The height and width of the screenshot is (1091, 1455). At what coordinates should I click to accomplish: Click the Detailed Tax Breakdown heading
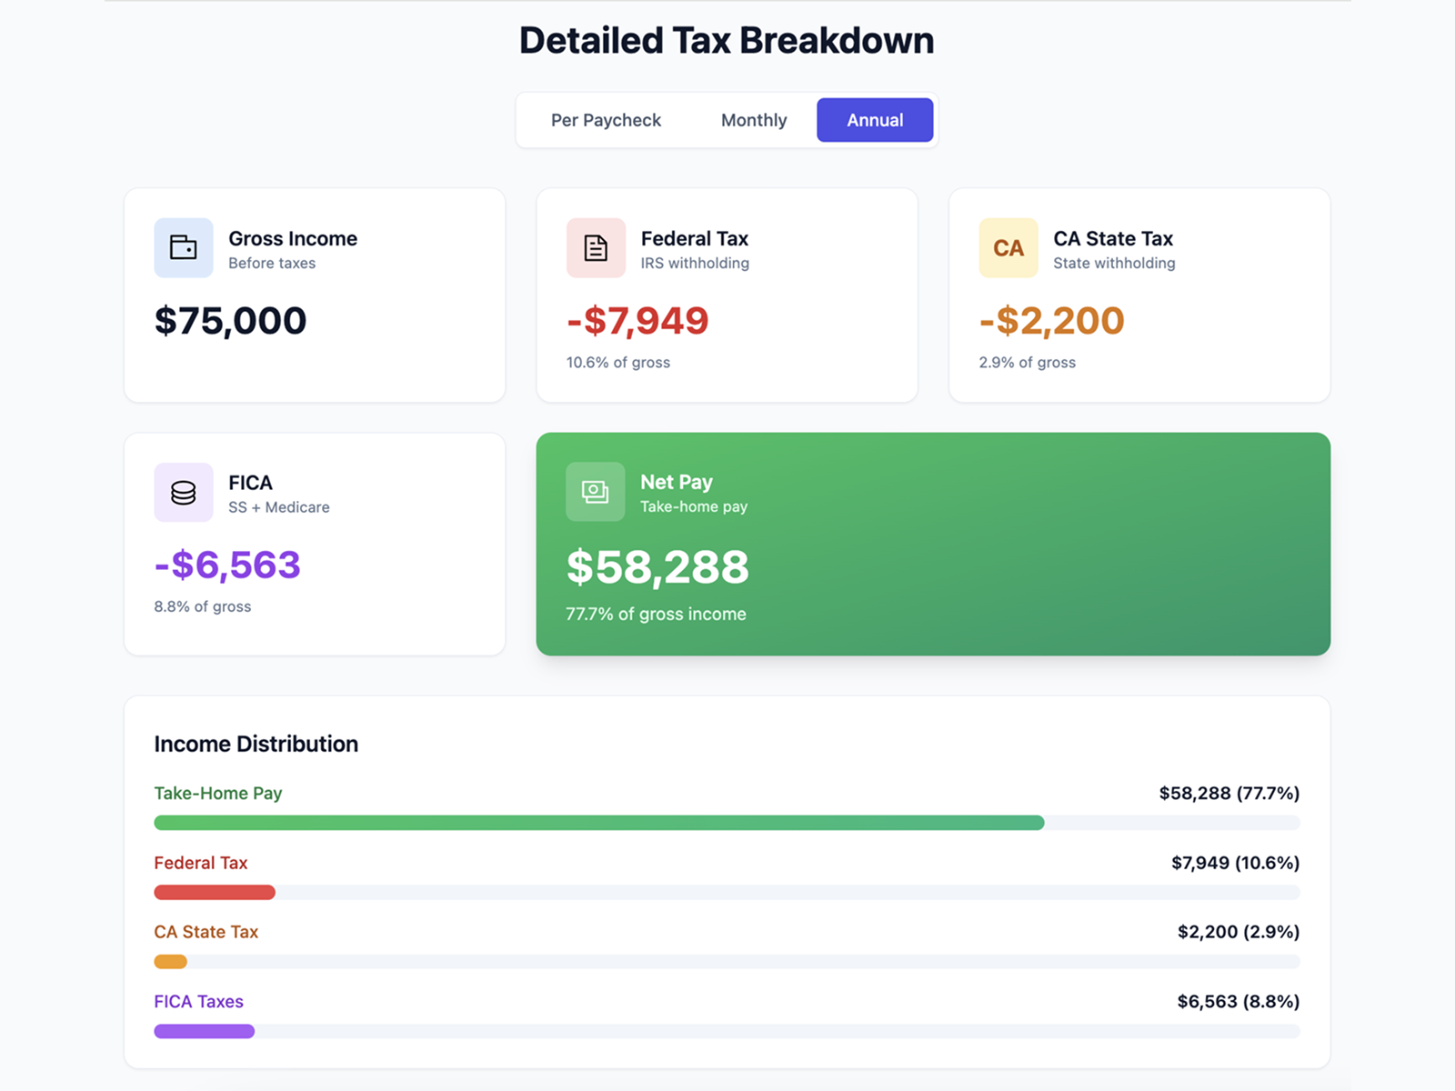(727, 39)
